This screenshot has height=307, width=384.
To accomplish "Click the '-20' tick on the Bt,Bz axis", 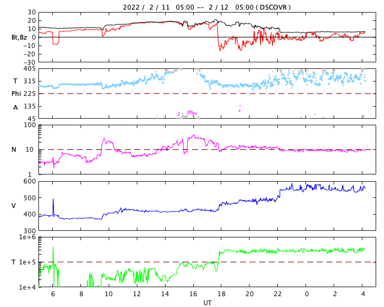I will point(29,54).
